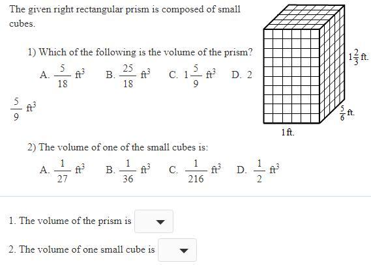Viewport: 371px width, 265px height.
Task: Click the label "The volume of the prism is"
Action: click(x=70, y=221)
